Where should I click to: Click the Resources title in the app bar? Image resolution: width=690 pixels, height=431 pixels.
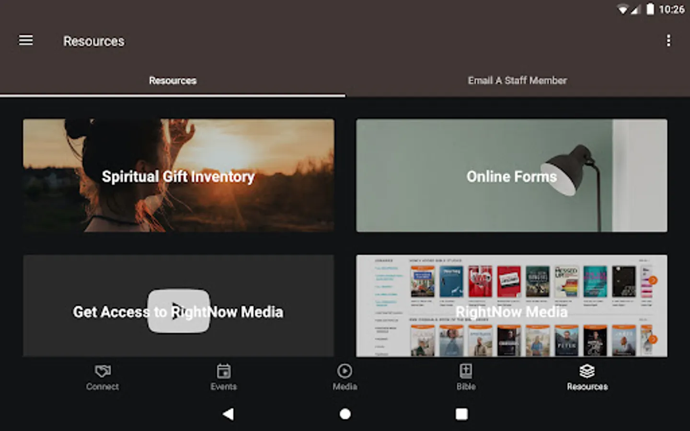pos(94,41)
